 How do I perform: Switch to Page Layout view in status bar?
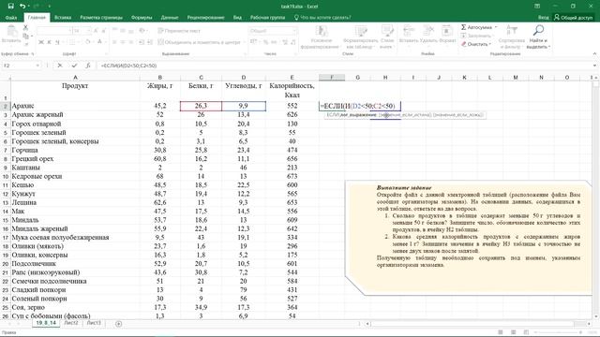tap(513, 332)
